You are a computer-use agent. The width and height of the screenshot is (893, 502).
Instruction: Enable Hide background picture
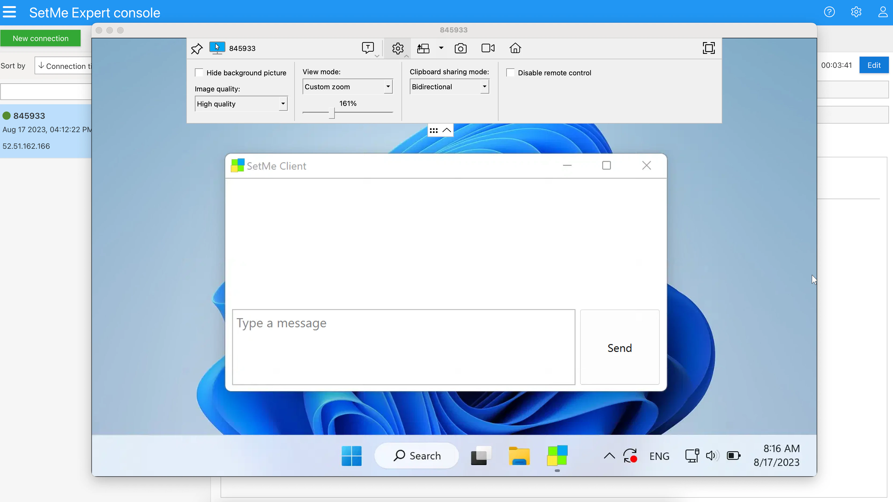click(199, 72)
